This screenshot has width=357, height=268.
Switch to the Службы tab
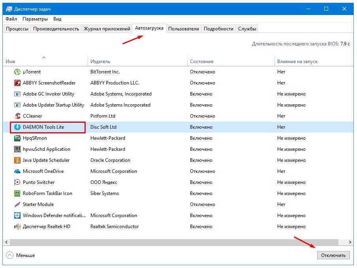pos(247,29)
